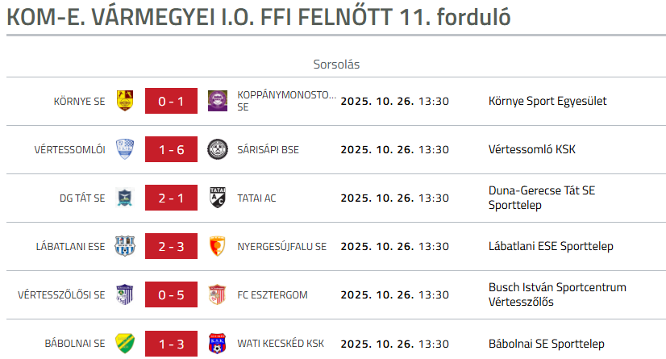Open the FC Esztergom team link

[x=273, y=294]
